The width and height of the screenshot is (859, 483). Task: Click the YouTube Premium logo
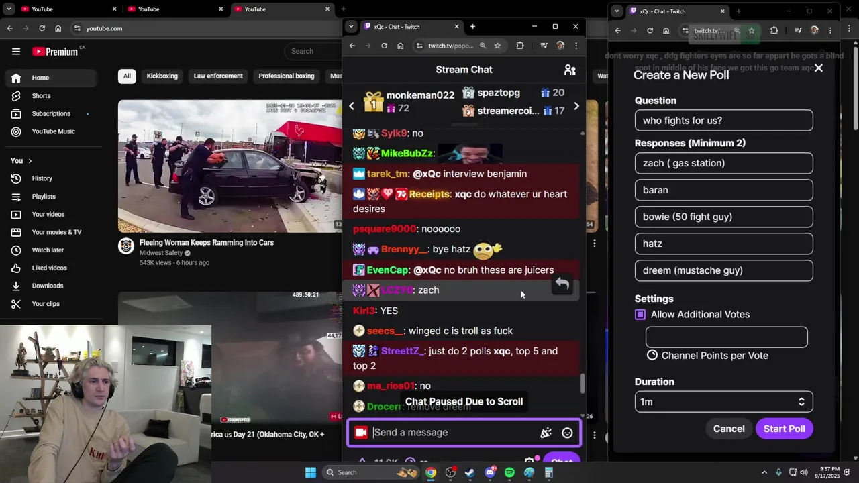tap(55, 52)
